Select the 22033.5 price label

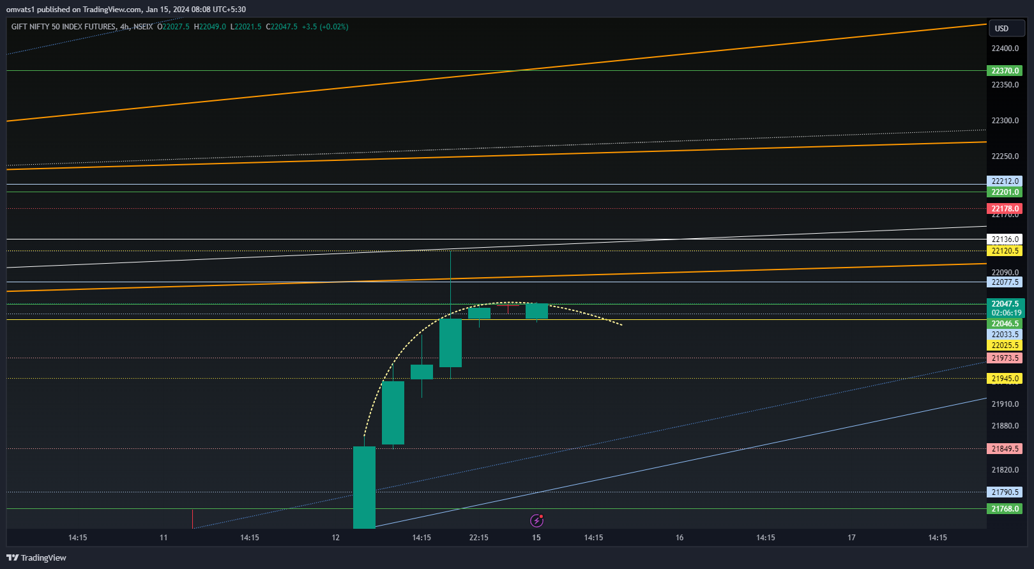pos(1005,335)
